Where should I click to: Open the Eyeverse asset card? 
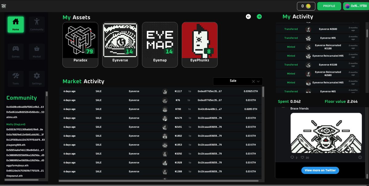pyautogui.click(x=120, y=45)
